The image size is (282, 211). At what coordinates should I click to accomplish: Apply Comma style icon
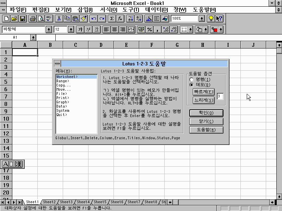pos(157,30)
